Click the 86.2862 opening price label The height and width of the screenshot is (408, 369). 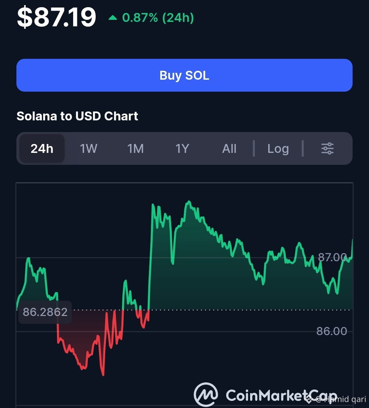coord(45,312)
